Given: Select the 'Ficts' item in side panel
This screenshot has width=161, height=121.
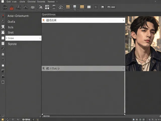Looking at the screenshot, I should pos(11,27).
